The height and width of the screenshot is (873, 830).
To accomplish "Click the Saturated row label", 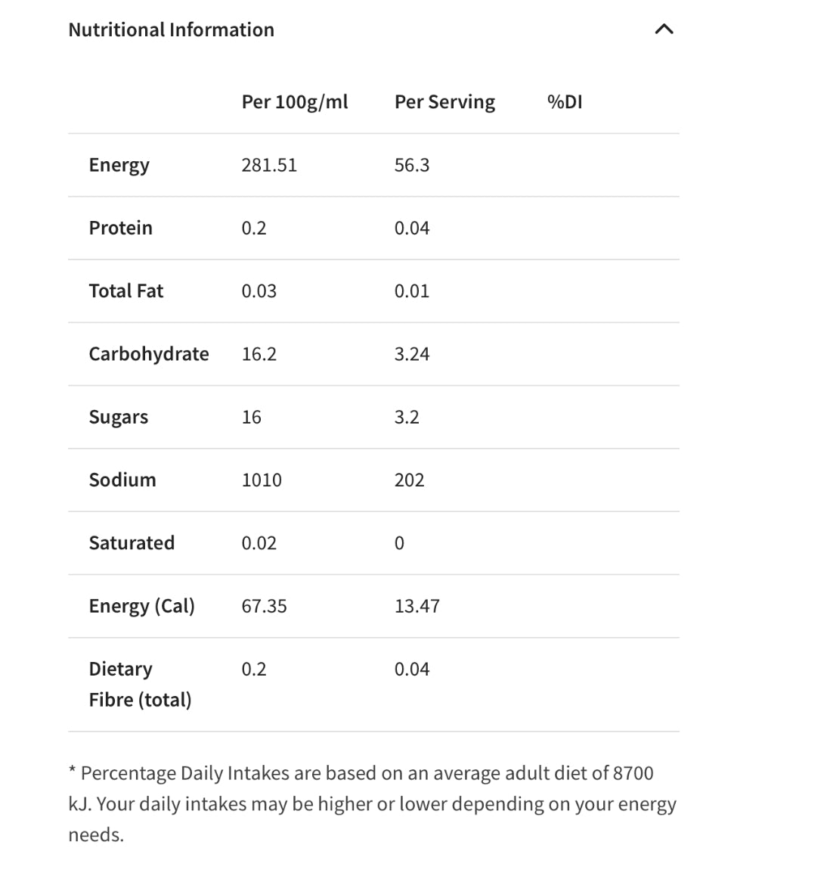I will (132, 543).
